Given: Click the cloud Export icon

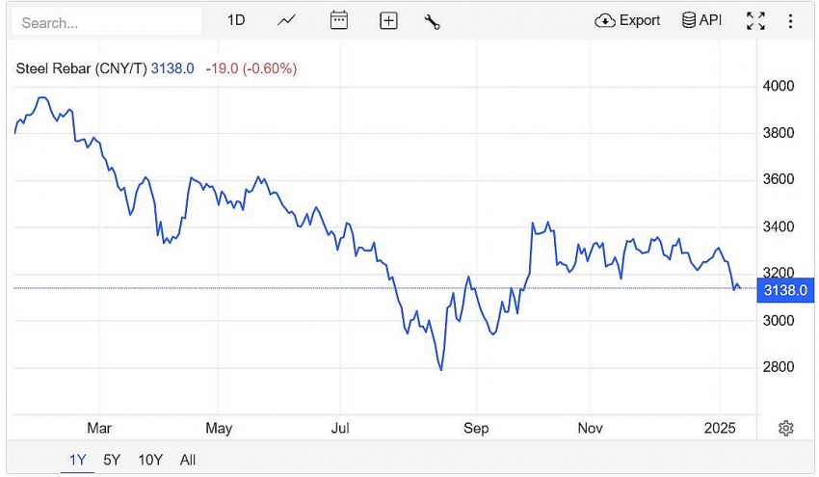Looking at the screenshot, I should tap(605, 20).
